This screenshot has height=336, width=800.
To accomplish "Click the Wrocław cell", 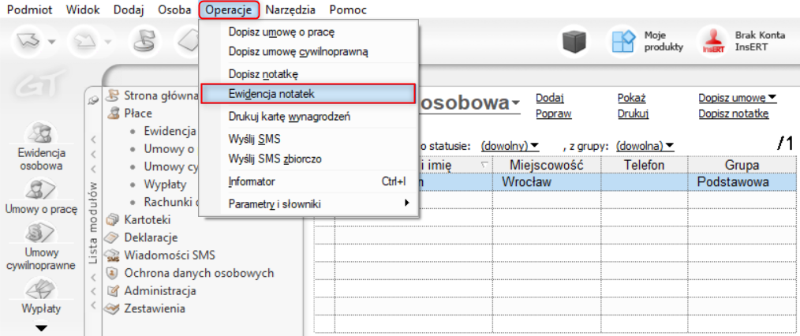I will point(547,182).
